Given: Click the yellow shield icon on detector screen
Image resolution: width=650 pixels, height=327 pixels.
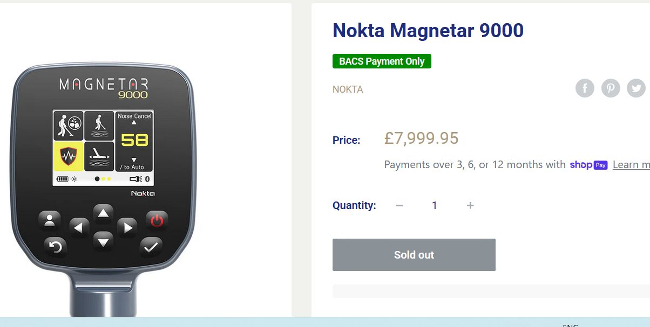Looking at the screenshot, I should pos(69,157).
